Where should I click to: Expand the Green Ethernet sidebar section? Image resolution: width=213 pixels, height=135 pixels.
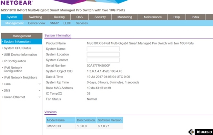point(39,97)
